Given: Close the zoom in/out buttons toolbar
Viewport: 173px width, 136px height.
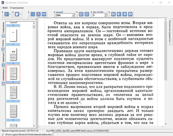Looking at the screenshot, I should (x=77, y=12).
